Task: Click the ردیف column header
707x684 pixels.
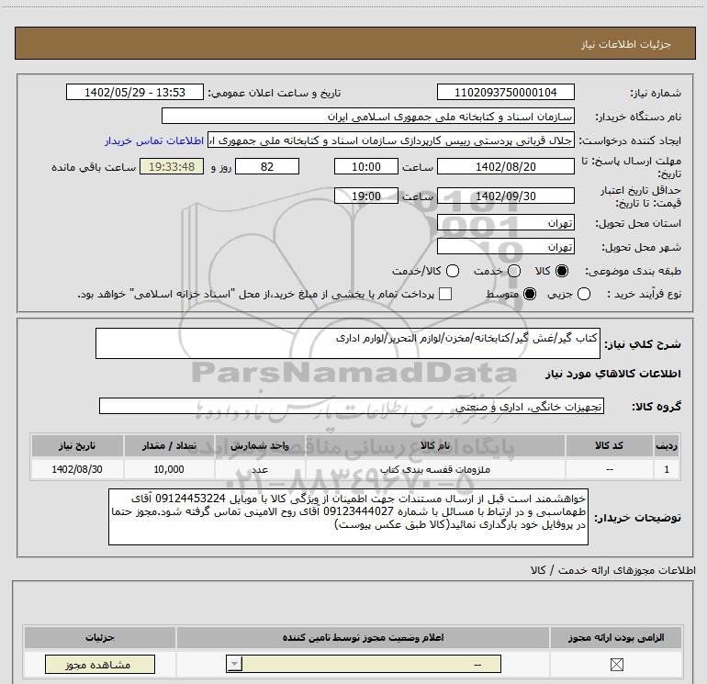Action: point(667,445)
